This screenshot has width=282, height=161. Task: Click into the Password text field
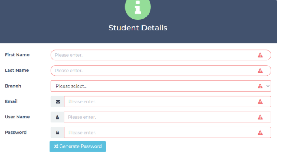tap(158, 133)
